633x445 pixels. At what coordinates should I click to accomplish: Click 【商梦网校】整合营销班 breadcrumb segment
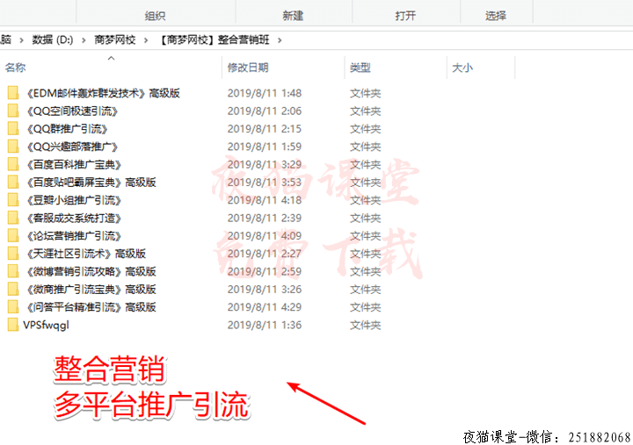tap(214, 39)
